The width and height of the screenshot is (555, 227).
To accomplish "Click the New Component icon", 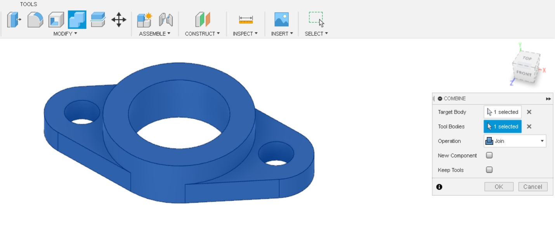I will pos(144,19).
